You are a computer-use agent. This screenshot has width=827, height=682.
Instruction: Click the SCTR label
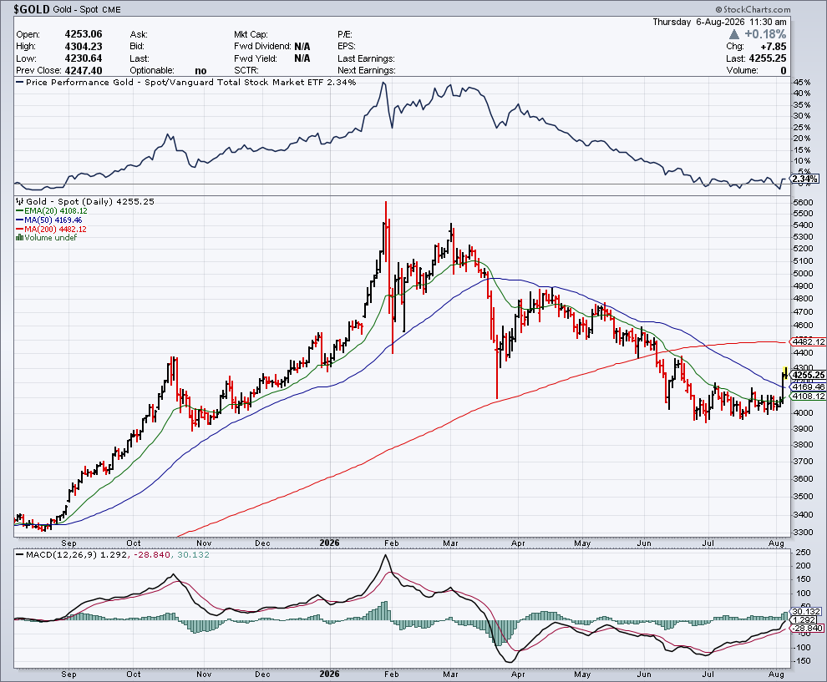pyautogui.click(x=246, y=71)
